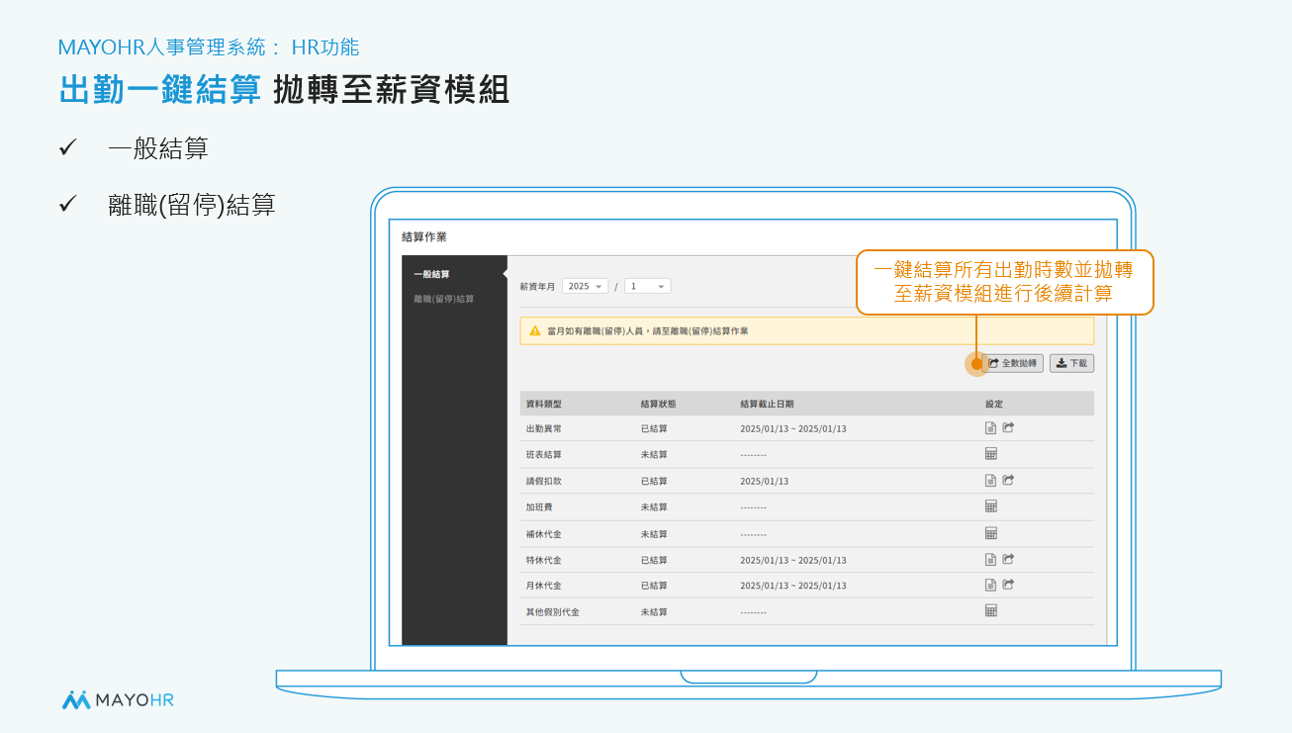Click the 設定 column header
Image resolution: width=1292 pixels, height=733 pixels.
pos(994,404)
